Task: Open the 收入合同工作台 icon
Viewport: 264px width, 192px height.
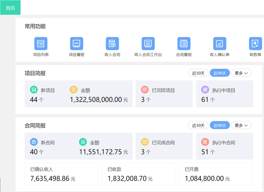Action: click(148, 43)
